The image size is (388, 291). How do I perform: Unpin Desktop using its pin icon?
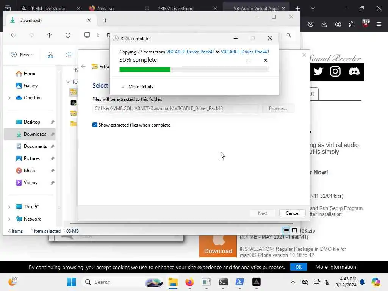pos(52,122)
